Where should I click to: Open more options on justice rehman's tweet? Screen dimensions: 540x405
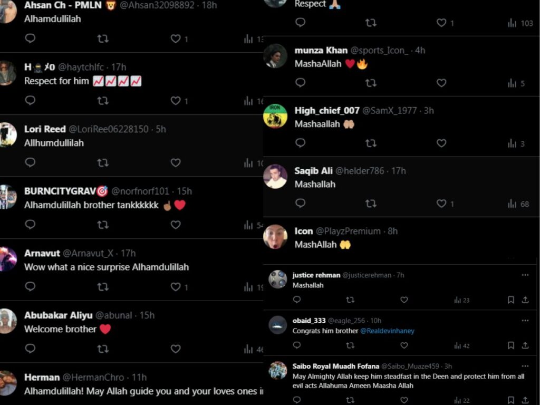[525, 275]
